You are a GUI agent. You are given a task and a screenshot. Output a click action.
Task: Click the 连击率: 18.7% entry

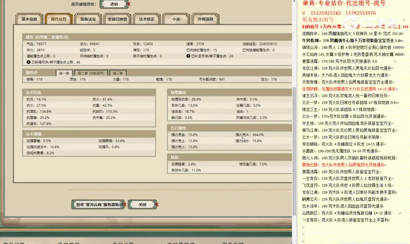[x=183, y=111]
